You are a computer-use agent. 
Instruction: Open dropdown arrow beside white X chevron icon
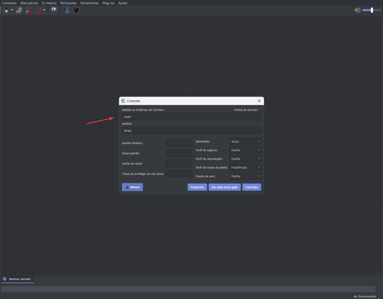tap(12, 10)
